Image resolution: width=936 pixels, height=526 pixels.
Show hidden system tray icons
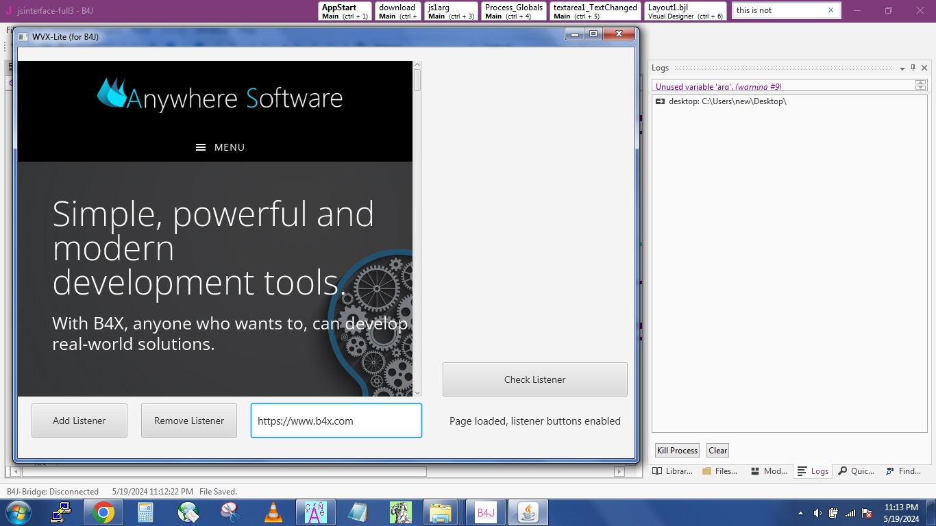pyautogui.click(x=800, y=513)
